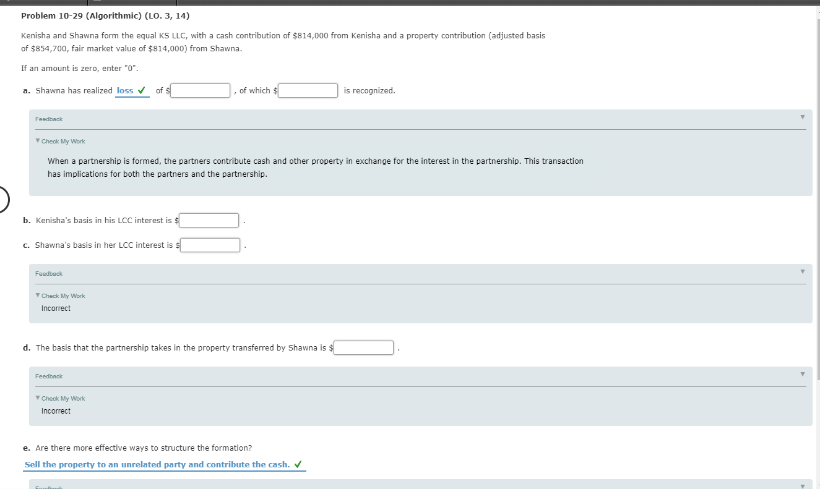Click the recognized amount input field
Image resolution: width=820 pixels, height=489 pixels.
click(308, 90)
